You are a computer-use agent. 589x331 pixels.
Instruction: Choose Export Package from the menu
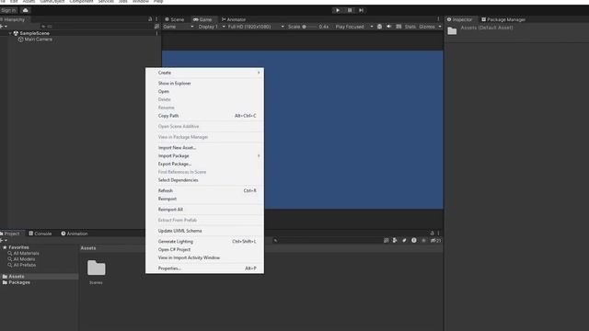point(204,164)
